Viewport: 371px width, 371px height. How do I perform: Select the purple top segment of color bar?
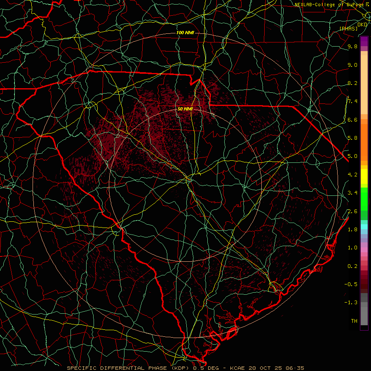click(364, 41)
